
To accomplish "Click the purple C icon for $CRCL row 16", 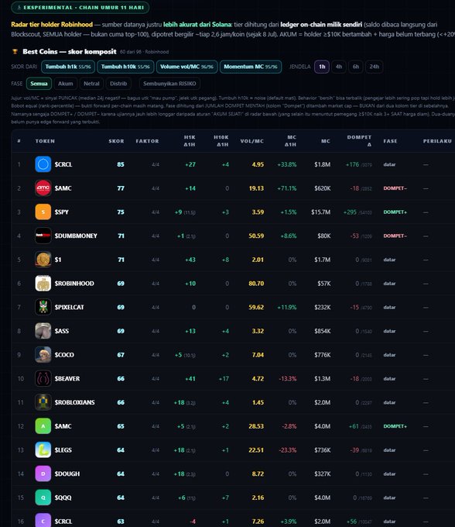I will (x=43, y=520).
